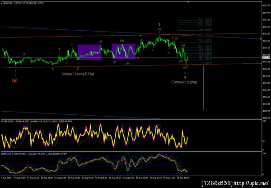Click the '18 Aug 14:50' time axis label
Image resolution: width=271 pixels, height=188 pixels.
183,178
